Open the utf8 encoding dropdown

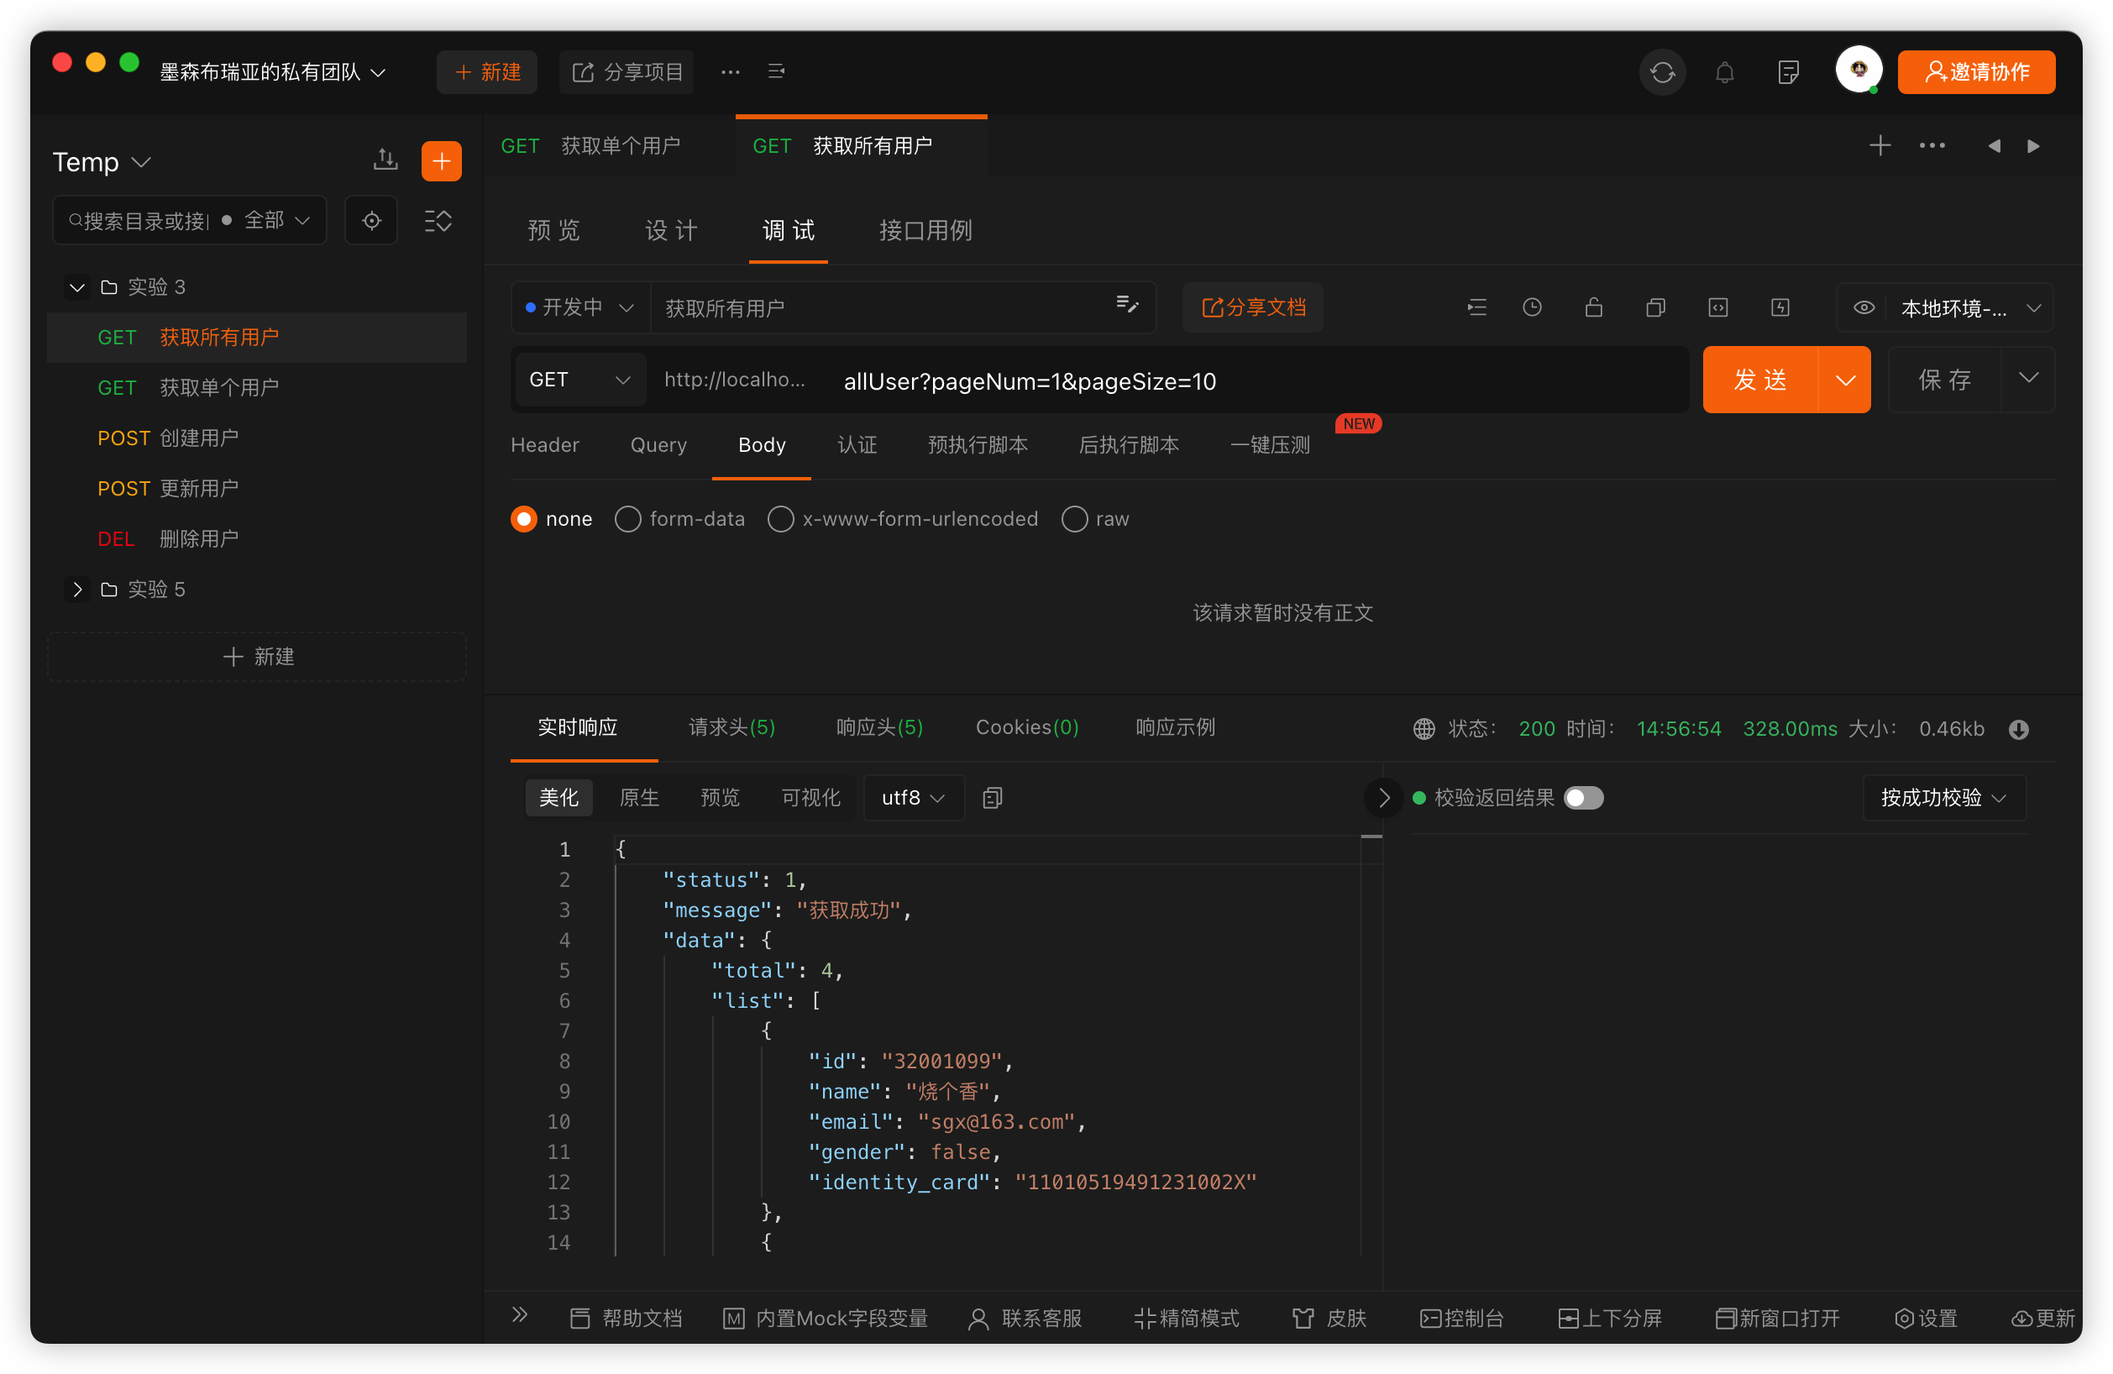click(x=913, y=797)
